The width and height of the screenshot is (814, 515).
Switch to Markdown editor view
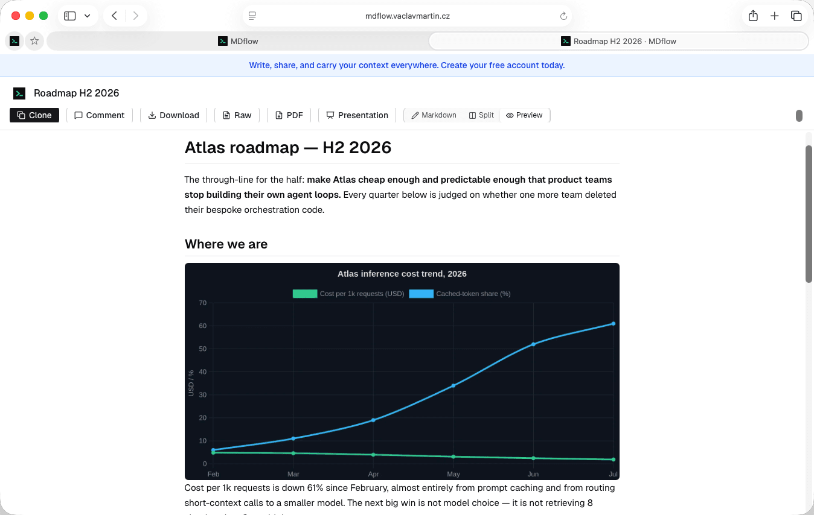tap(434, 115)
